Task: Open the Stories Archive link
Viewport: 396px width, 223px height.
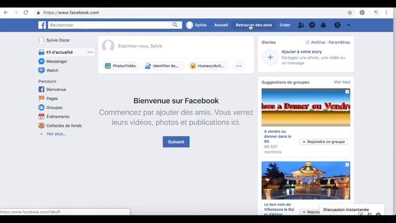Action: [x=318, y=43]
